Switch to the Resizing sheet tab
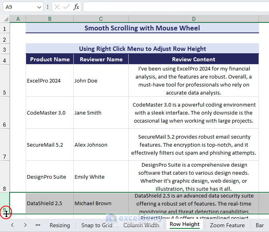The width and height of the screenshot is (269, 232). (60, 225)
